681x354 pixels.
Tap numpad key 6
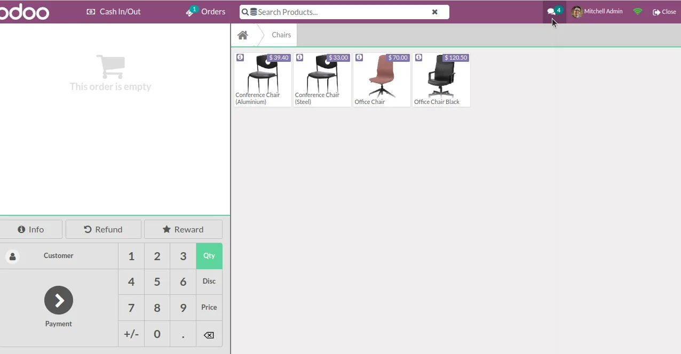pyautogui.click(x=183, y=281)
